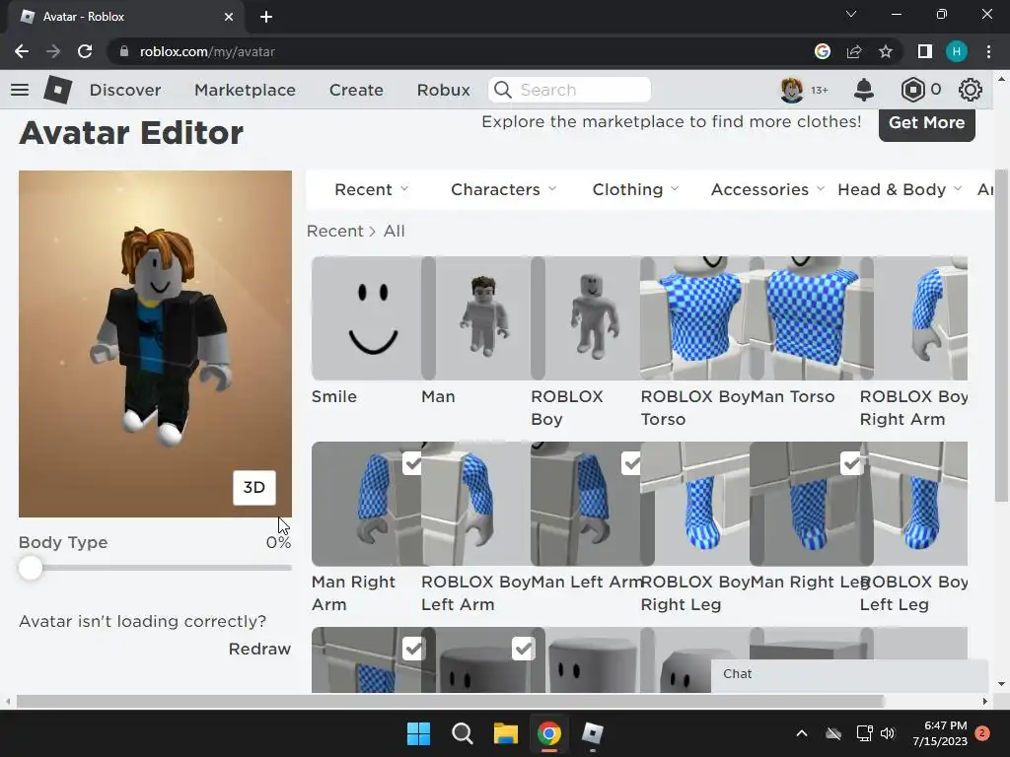Image resolution: width=1010 pixels, height=757 pixels.
Task: Select the Smile face item
Action: click(x=366, y=318)
